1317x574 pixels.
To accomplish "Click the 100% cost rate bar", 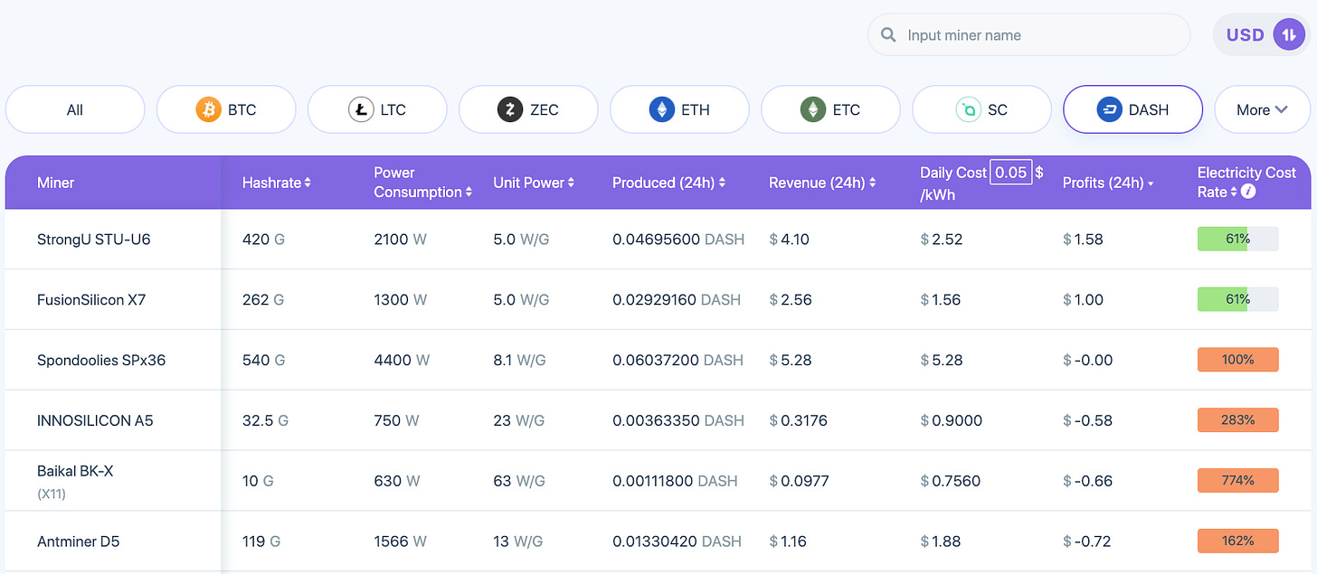I will click(x=1237, y=360).
